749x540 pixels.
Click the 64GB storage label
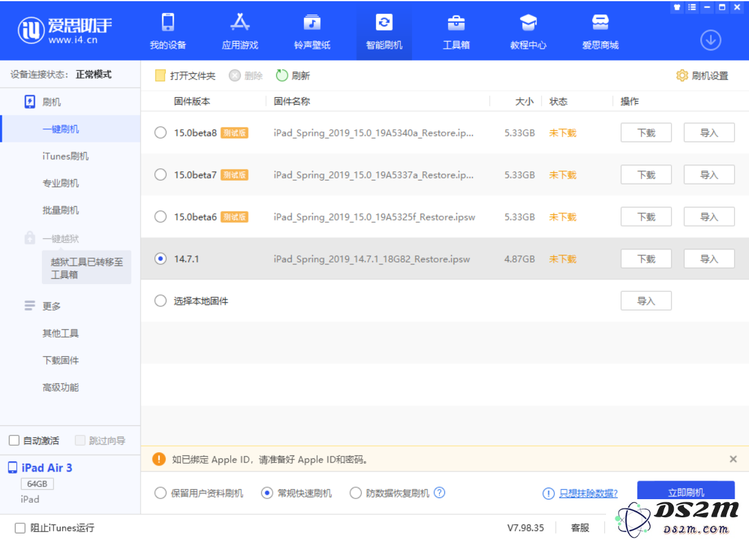pos(37,484)
